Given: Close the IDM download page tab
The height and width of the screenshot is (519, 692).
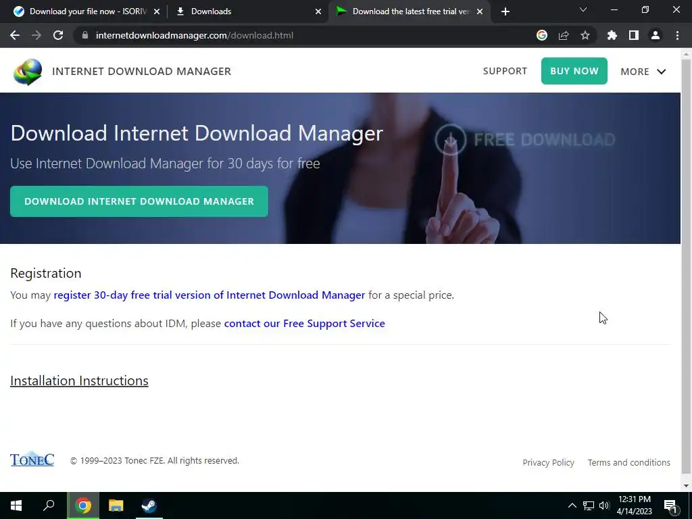Looking at the screenshot, I should click(480, 11).
